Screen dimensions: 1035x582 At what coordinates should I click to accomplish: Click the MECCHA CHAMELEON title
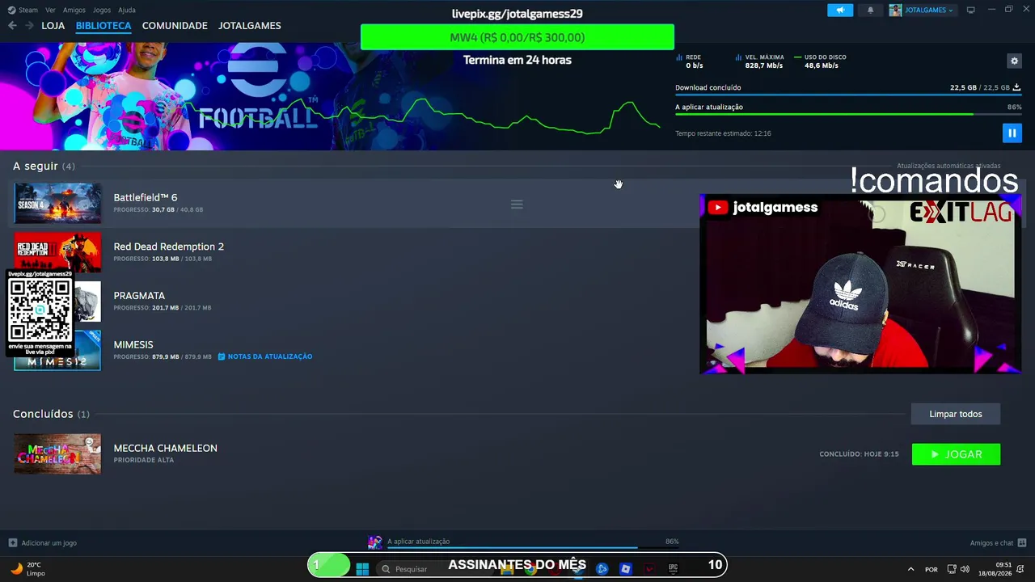pos(166,448)
